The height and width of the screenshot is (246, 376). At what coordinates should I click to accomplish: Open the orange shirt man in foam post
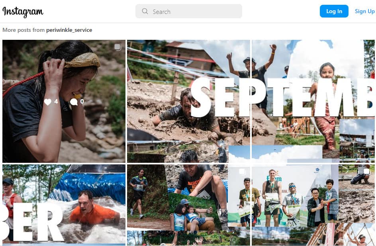pos(64,205)
